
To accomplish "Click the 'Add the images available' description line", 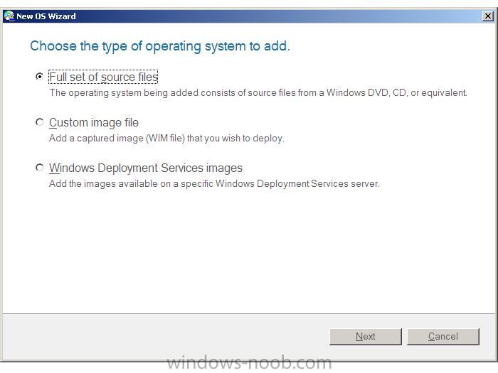I will coord(214,183).
